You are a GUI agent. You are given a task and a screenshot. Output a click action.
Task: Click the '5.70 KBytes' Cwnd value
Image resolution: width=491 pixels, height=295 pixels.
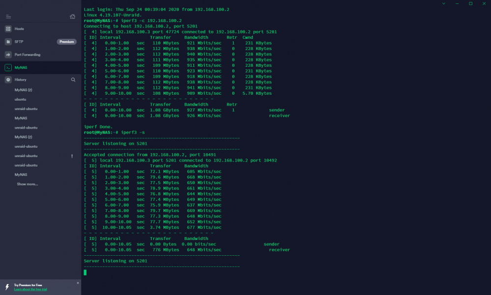(x=257, y=93)
